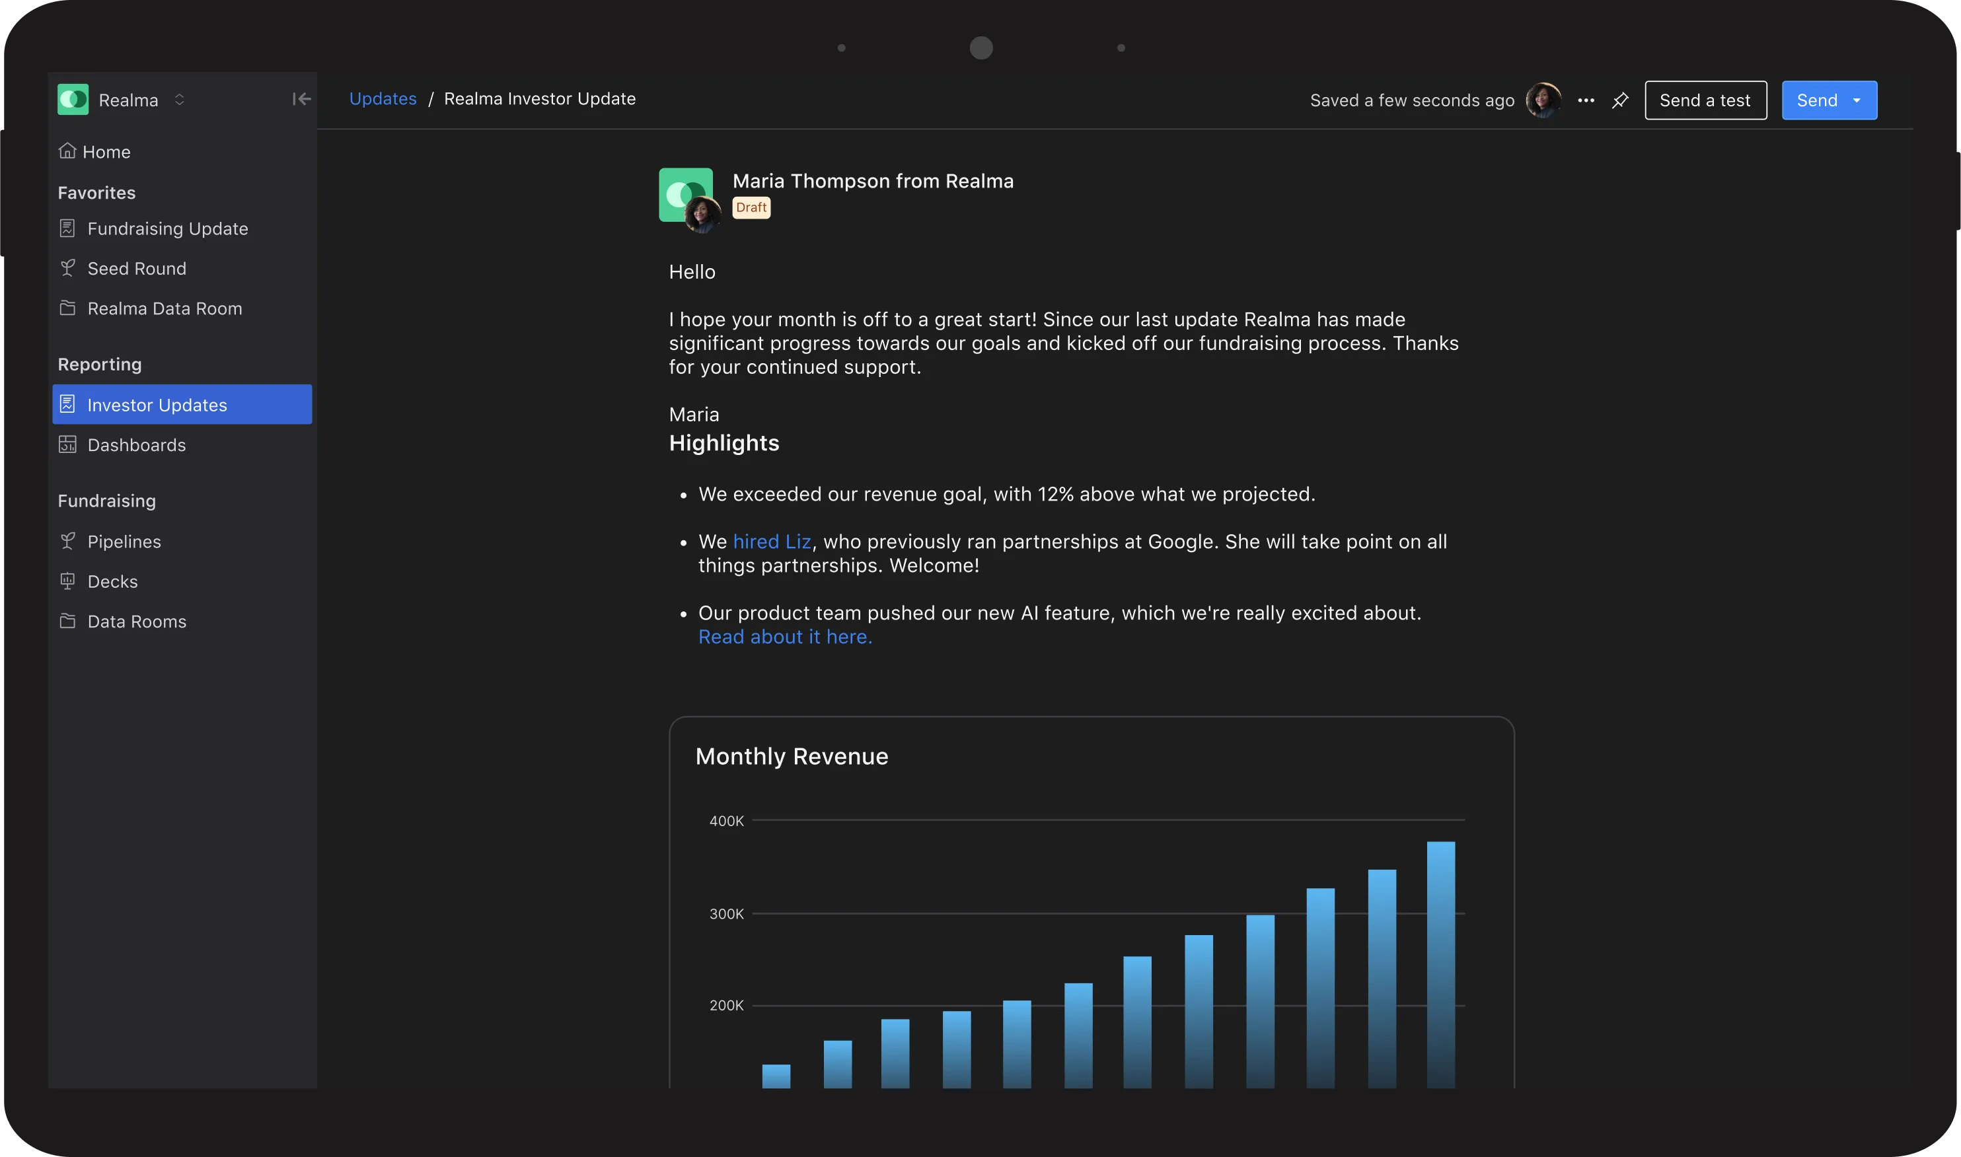Click the Send a test button
Viewport: 1961px width, 1157px height.
click(x=1706, y=100)
